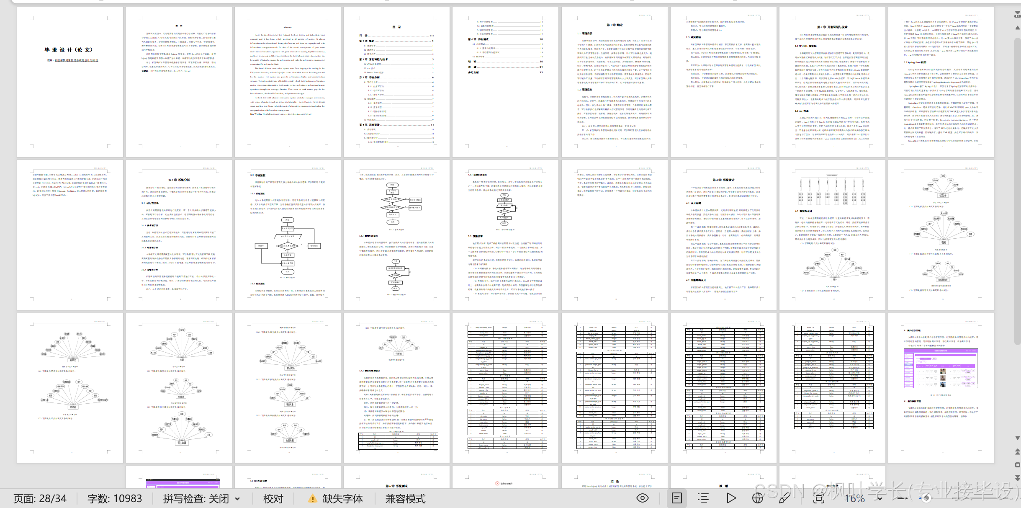Open writing mode pen icon

coord(784,498)
